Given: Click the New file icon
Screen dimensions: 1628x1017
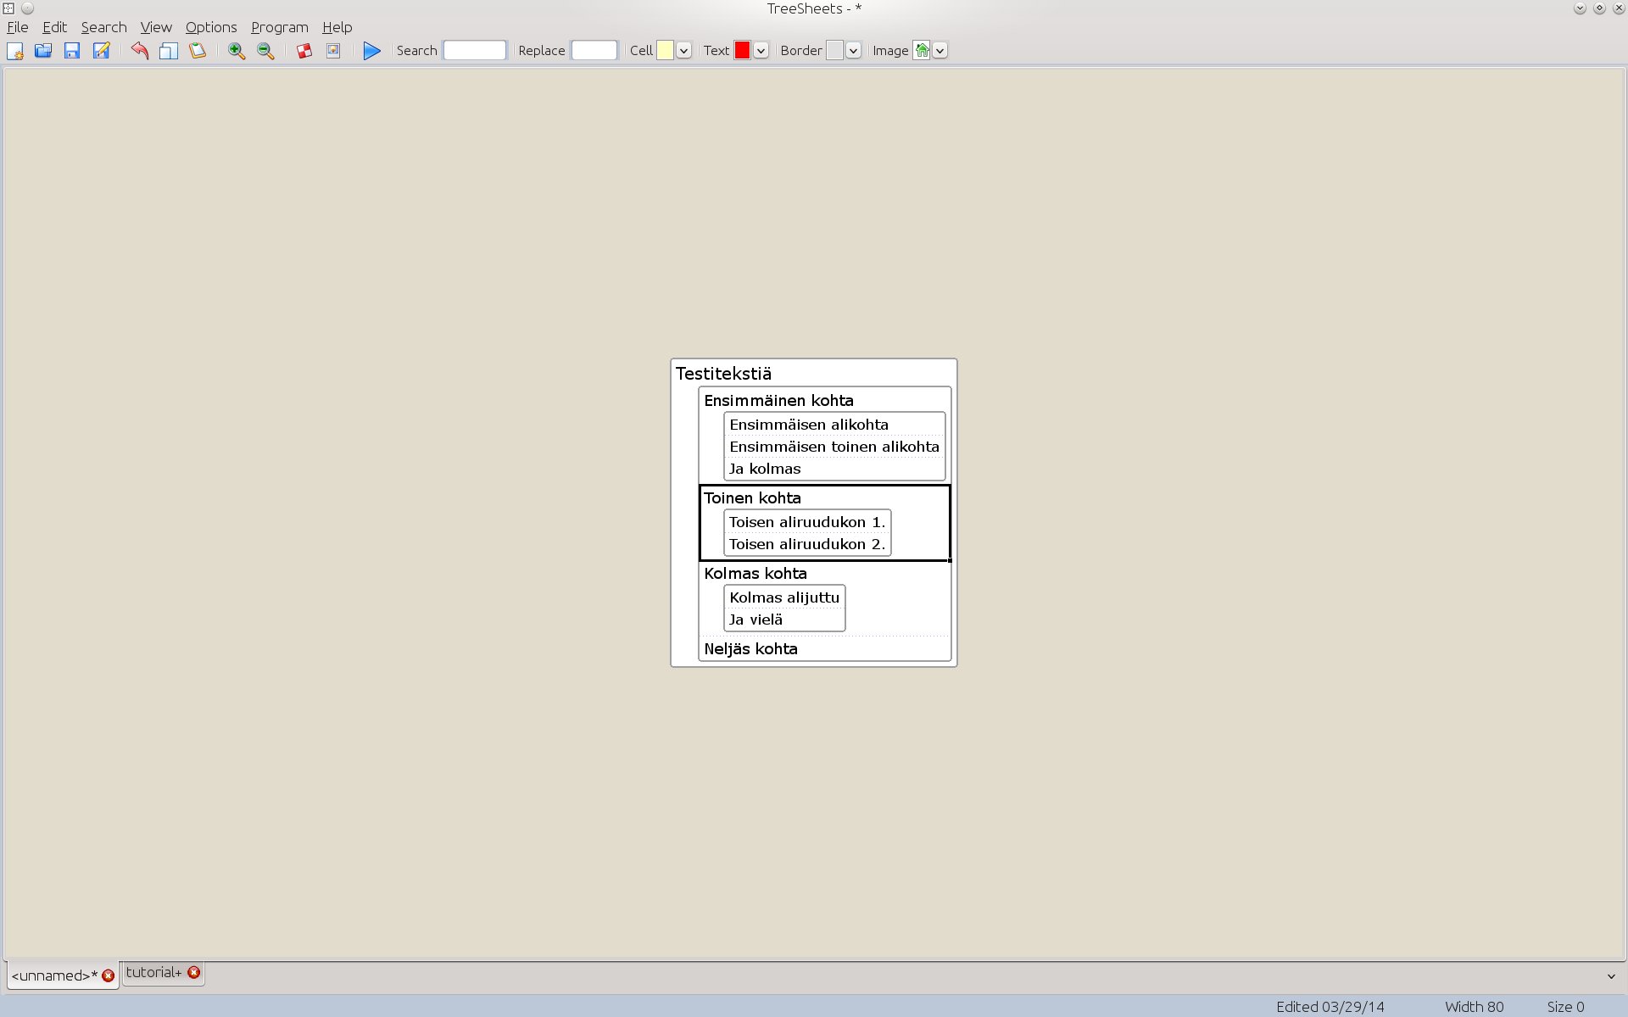Looking at the screenshot, I should click(15, 51).
